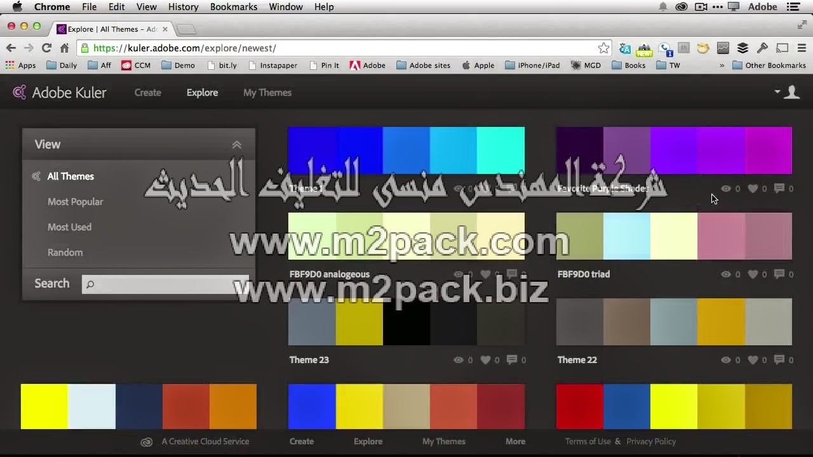This screenshot has width=813, height=457.
Task: Bookmark this page with the star icon
Action: 603,48
